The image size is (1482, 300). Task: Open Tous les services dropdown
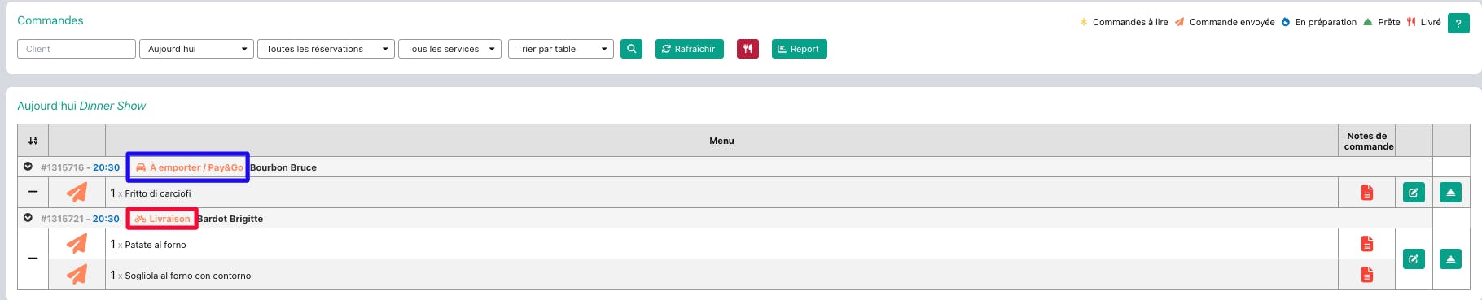[449, 49]
